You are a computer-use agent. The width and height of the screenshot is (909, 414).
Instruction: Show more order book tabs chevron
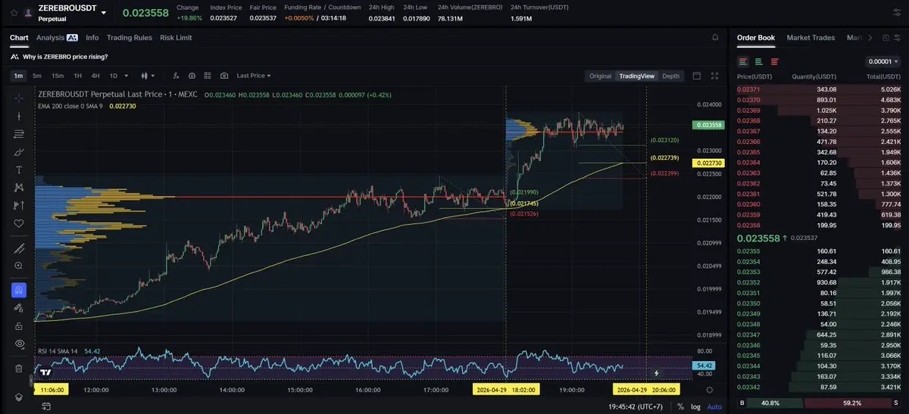[x=869, y=37]
